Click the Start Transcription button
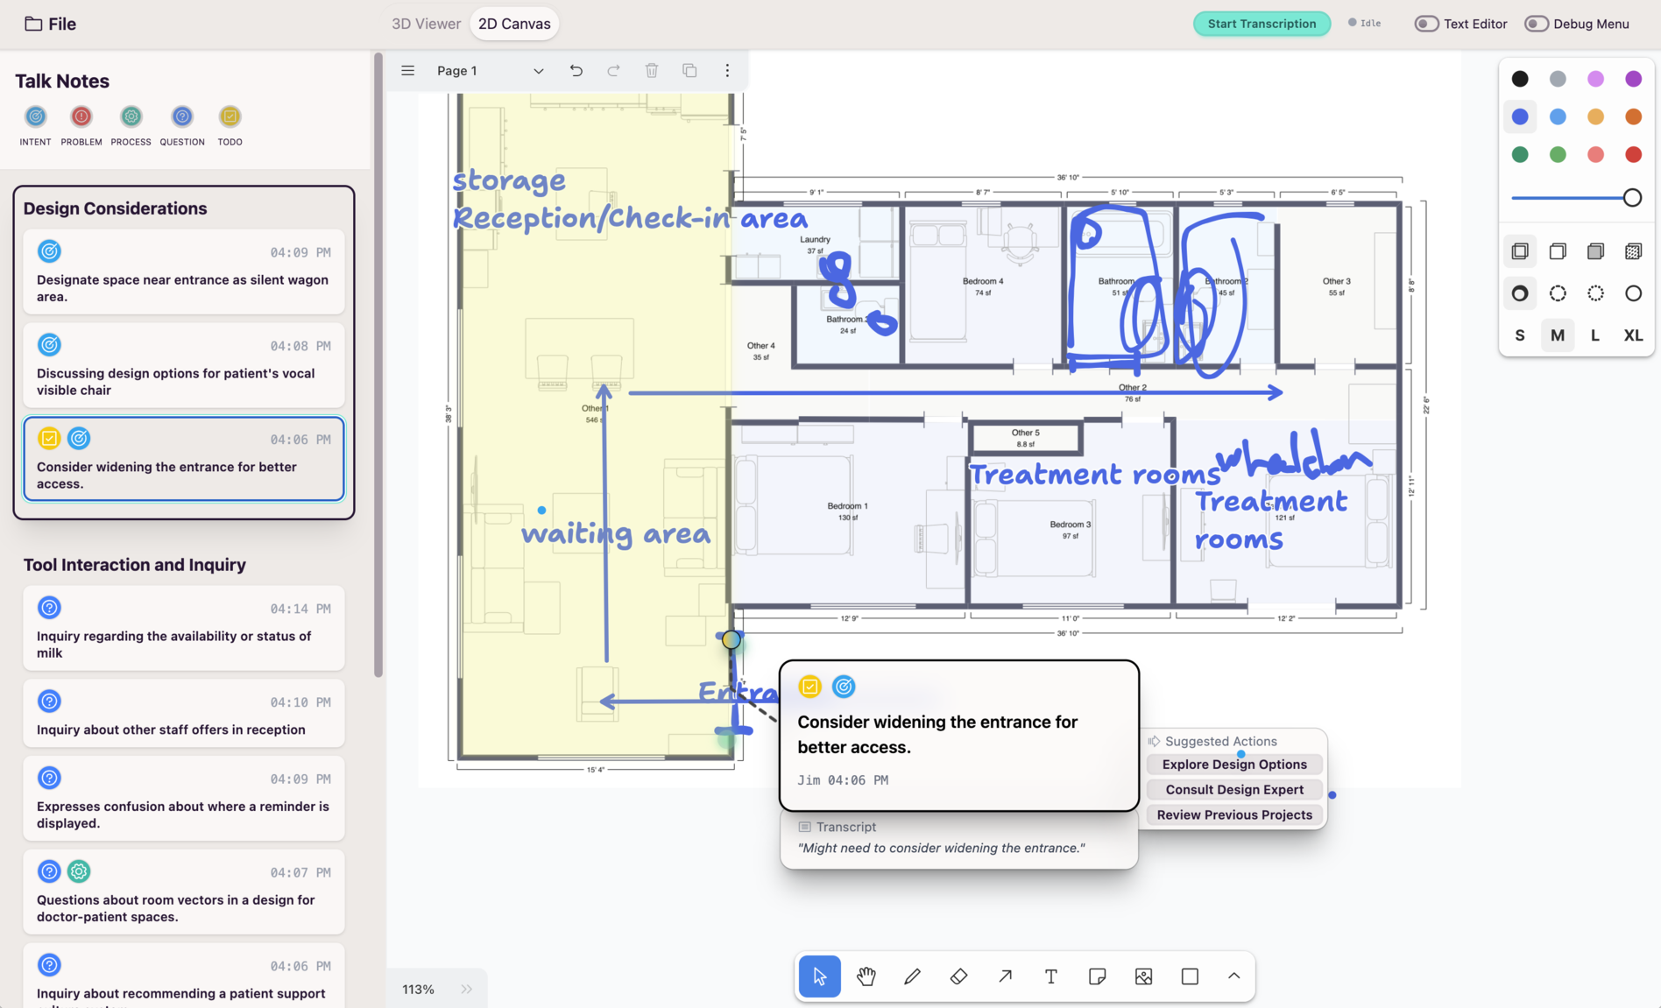This screenshot has height=1008, width=1661. [1262, 24]
